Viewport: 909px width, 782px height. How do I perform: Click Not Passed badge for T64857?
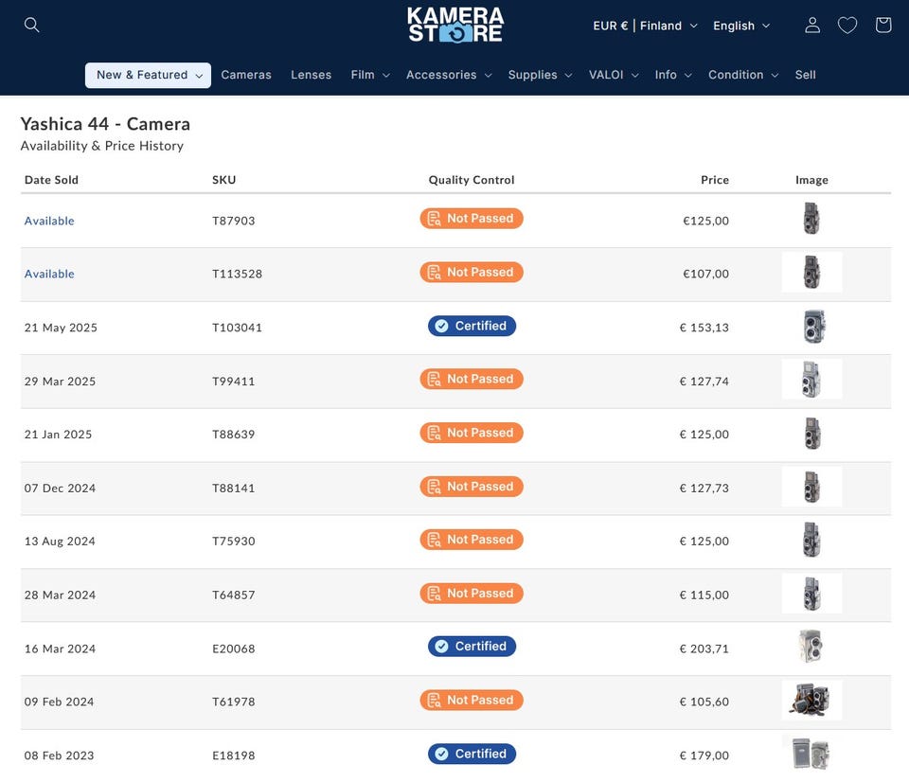point(472,593)
